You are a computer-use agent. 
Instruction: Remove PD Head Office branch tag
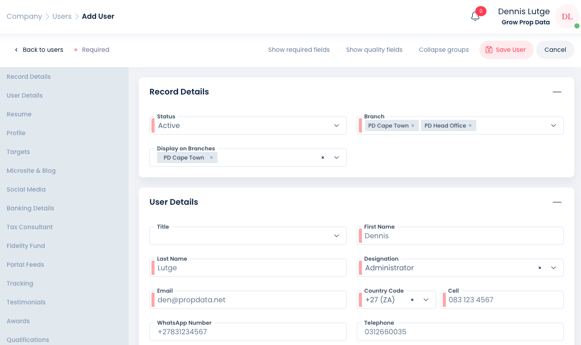click(x=470, y=126)
